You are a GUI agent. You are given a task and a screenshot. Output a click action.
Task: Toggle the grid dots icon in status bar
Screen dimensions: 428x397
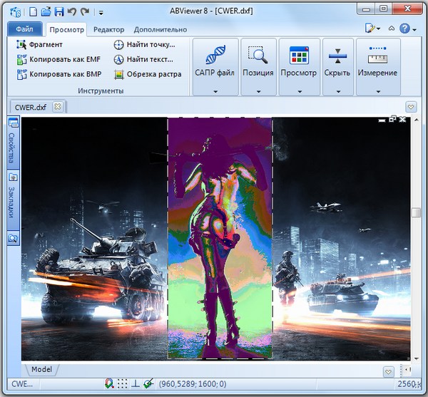pyautogui.click(x=122, y=383)
